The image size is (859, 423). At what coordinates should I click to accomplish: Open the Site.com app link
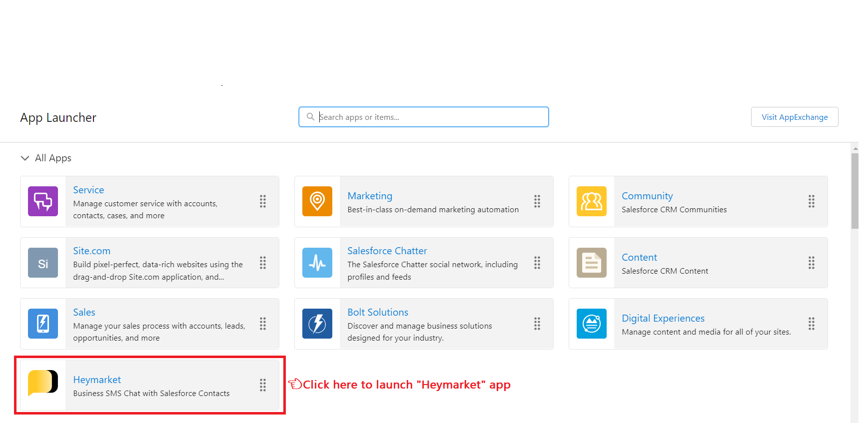click(92, 251)
